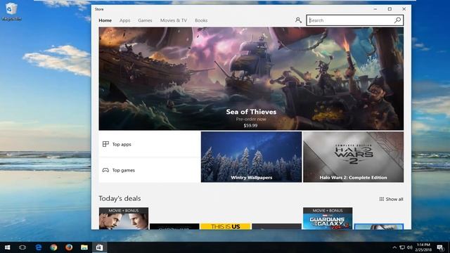450x253 pixels.
Task: Open the Wintry Wallpapers tile
Action: 251,157
